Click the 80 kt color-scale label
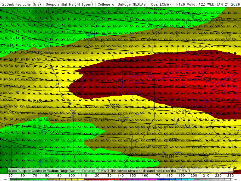 [x=47, y=176]
